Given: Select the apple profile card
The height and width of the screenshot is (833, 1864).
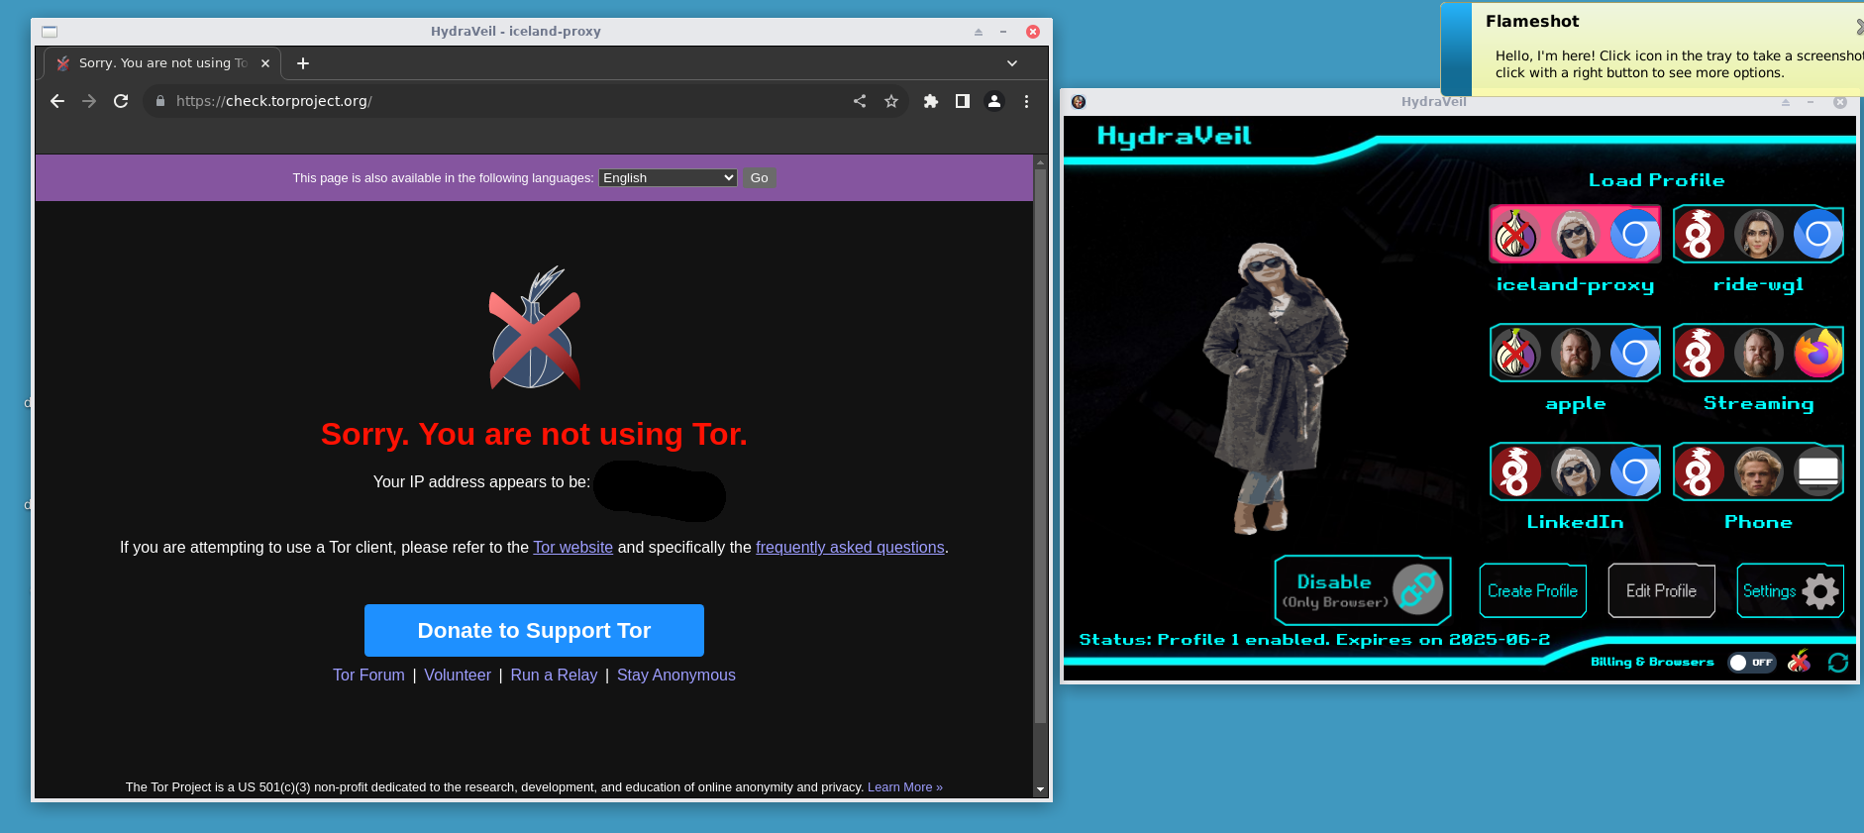Looking at the screenshot, I should [1575, 353].
